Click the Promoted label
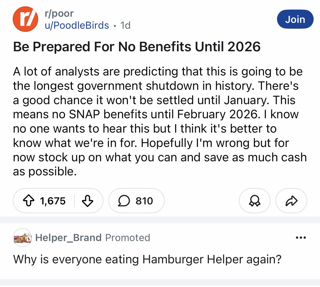This screenshot has width=320, height=287. pos(128,237)
